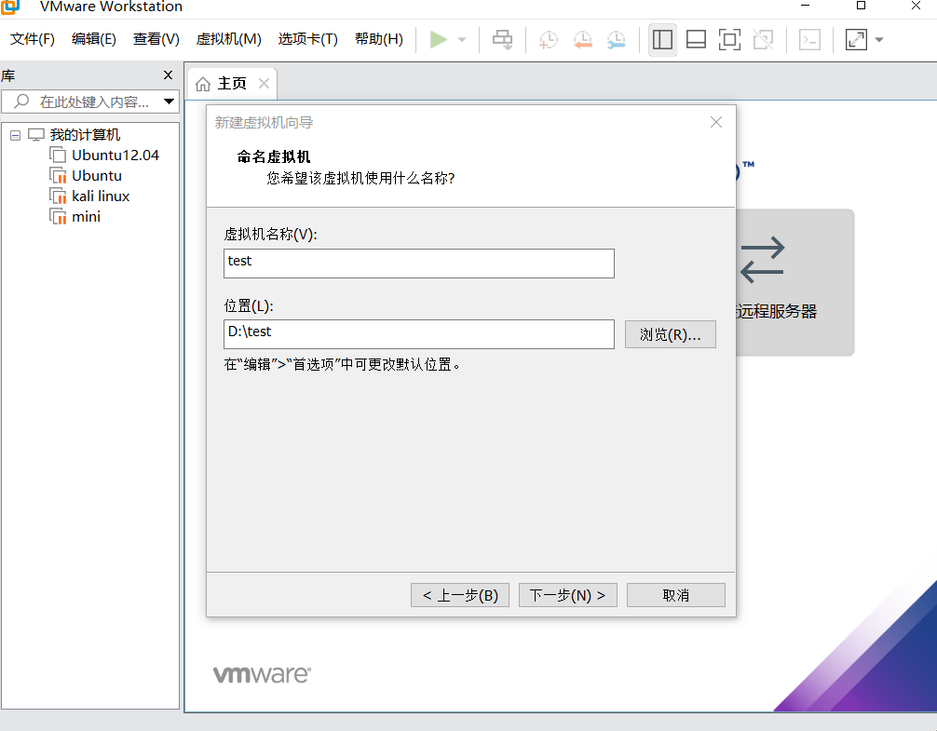
Task: Show the thumbnail bar
Action: click(x=696, y=39)
